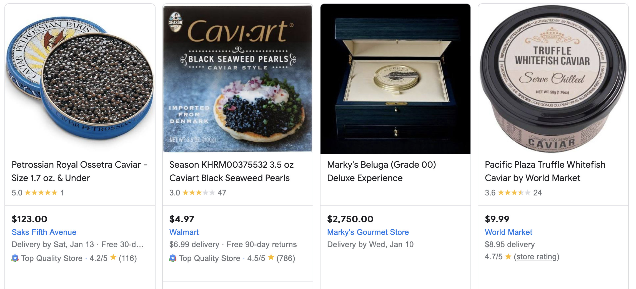
Task: Click the (store rating) link
Action: [x=536, y=257]
